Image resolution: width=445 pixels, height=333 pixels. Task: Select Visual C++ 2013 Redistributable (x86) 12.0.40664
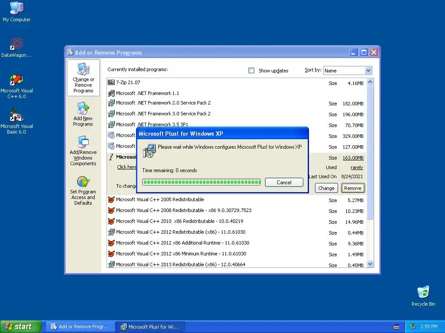click(237, 264)
